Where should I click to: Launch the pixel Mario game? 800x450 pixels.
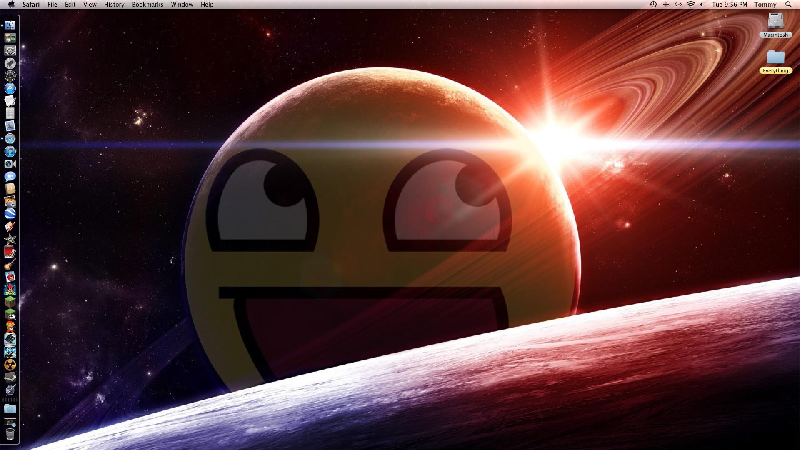10,327
